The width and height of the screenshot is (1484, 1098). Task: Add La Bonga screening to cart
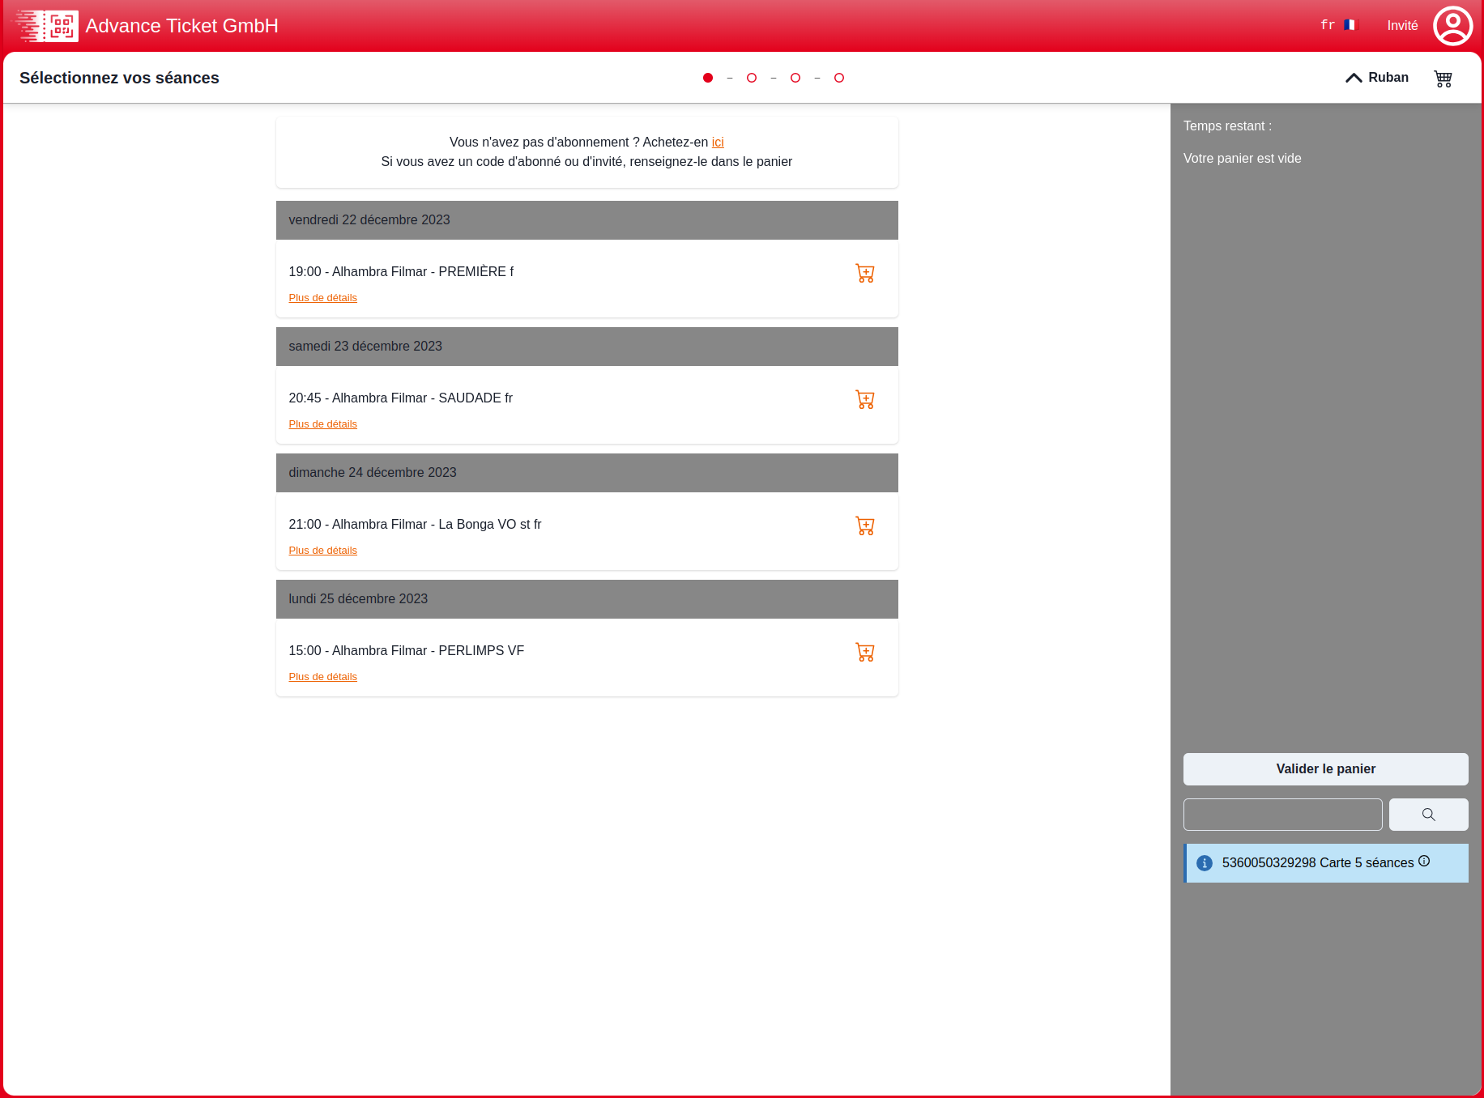click(864, 526)
